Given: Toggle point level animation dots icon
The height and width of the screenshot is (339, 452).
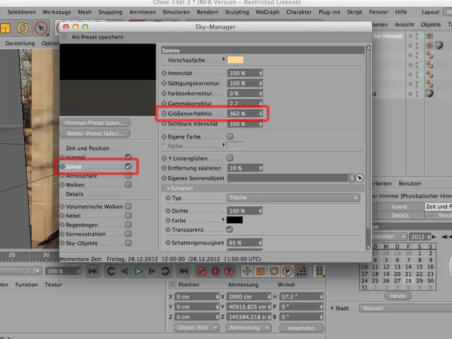Looking at the screenshot, I should coord(301,271).
